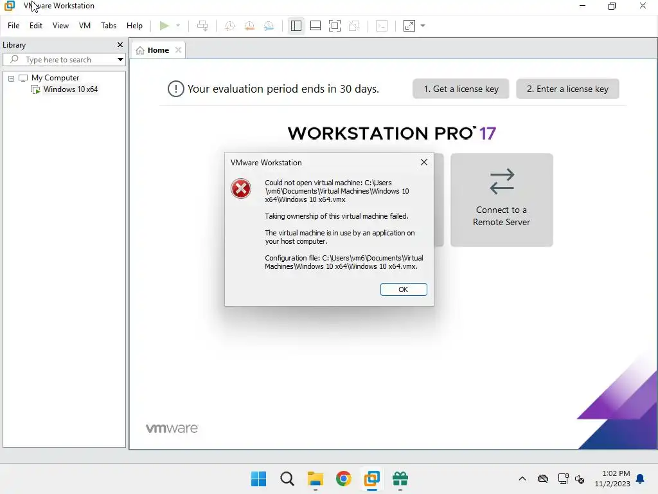Open the clock showing 1:02 PM
The width and height of the screenshot is (658, 494).
(x=612, y=479)
